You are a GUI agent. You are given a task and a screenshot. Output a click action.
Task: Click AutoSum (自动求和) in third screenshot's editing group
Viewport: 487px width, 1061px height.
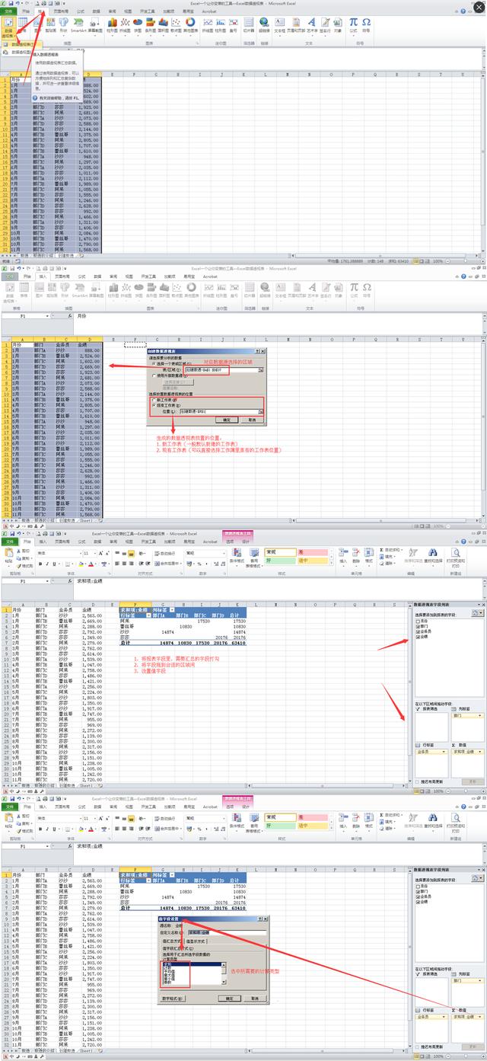tap(392, 549)
